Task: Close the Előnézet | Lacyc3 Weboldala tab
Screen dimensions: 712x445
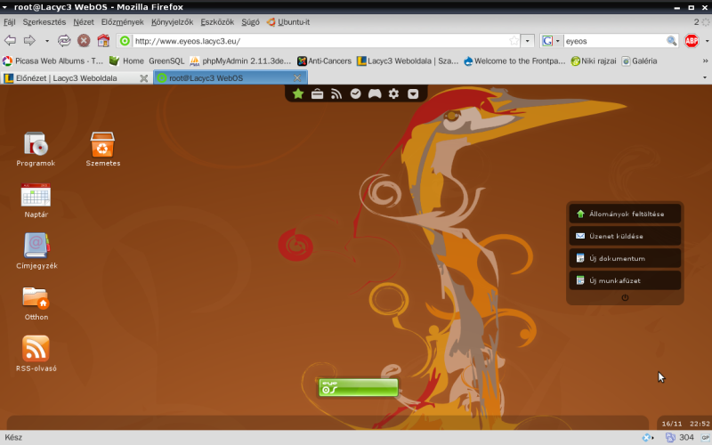Action: click(144, 78)
